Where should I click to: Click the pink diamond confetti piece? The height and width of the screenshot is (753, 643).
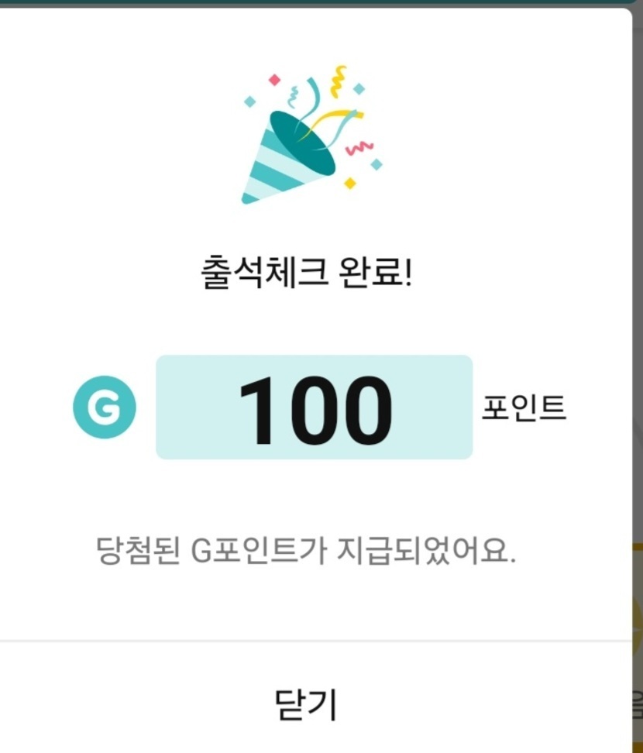click(273, 79)
